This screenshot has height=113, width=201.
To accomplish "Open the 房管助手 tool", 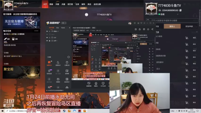I will [58, 63].
